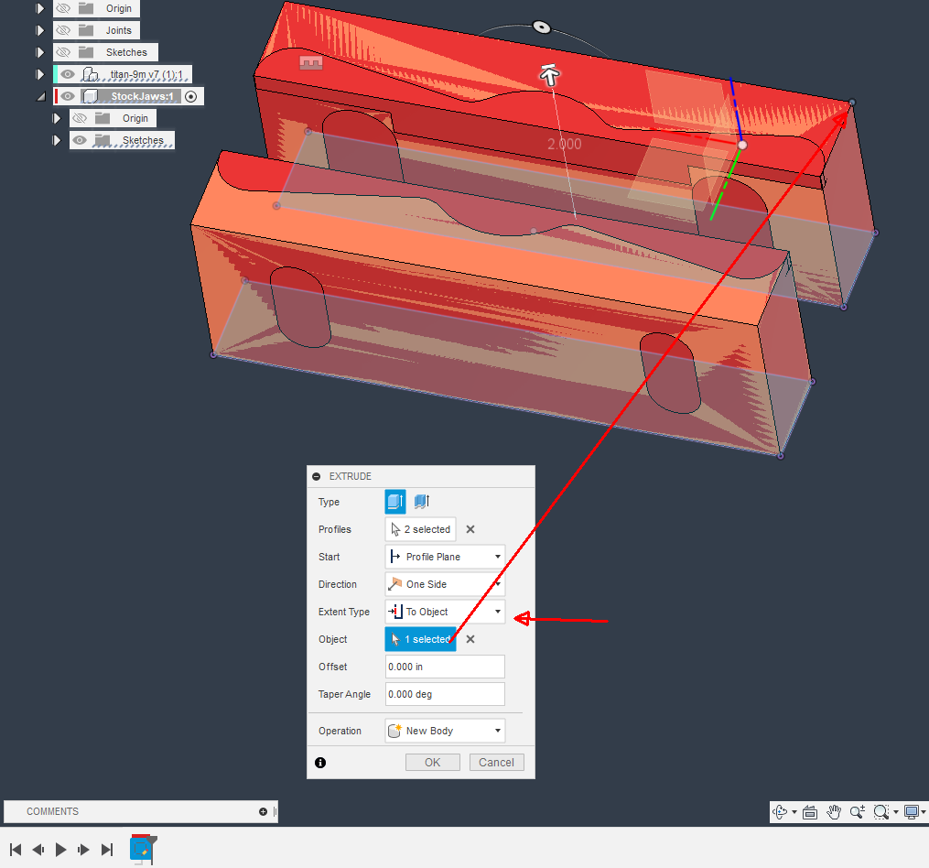Viewport: 929px width, 868px height.
Task: Click the add comment plus icon
Action: point(263,811)
